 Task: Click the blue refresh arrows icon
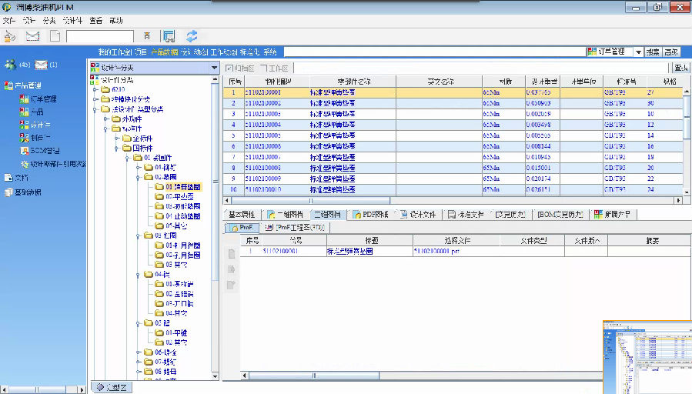[x=192, y=36]
